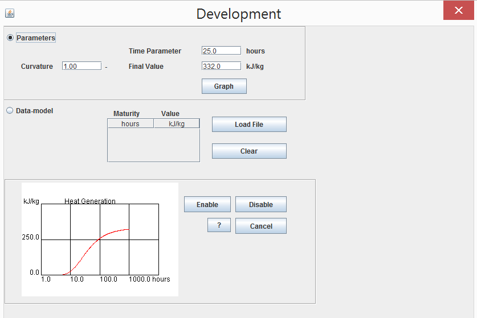The width and height of the screenshot is (477, 318).
Task: Click the Curvature label
Action: point(37,66)
